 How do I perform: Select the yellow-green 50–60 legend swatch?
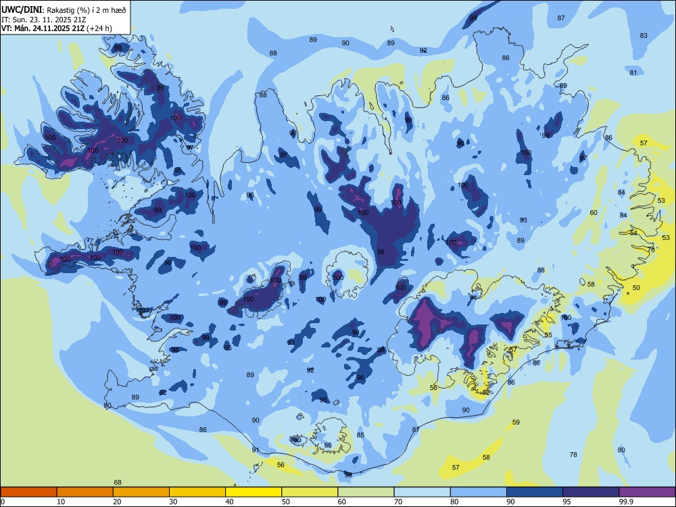(x=310, y=492)
